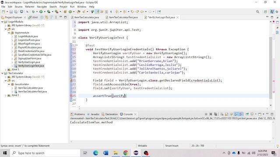Switch to the JUnit view tab
Viewport: 280px width, 157px height.
point(33,17)
